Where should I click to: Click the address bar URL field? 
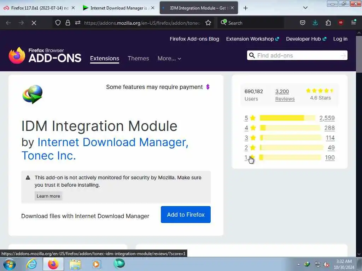[x=142, y=23]
